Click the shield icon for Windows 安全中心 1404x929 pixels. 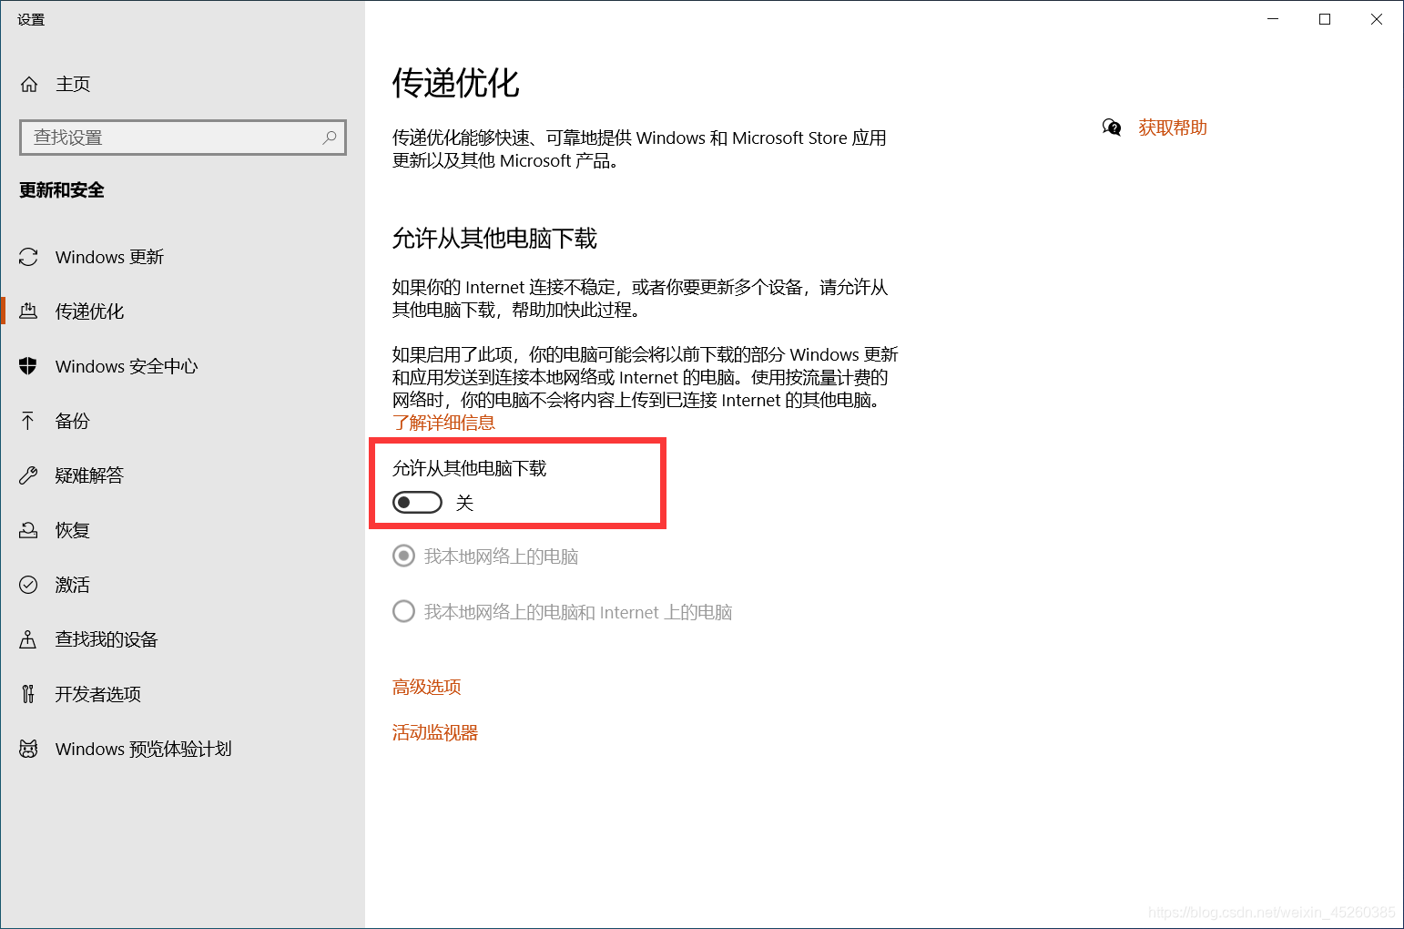click(x=28, y=366)
